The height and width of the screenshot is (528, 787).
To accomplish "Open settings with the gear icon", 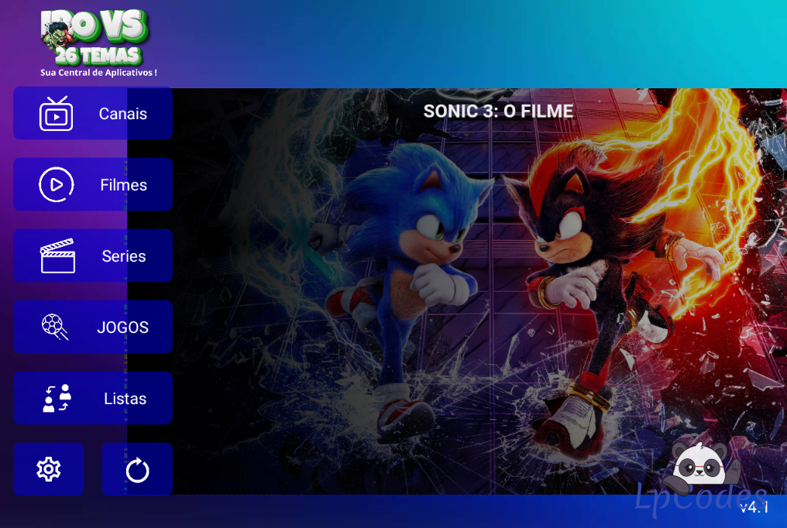I will (49, 469).
